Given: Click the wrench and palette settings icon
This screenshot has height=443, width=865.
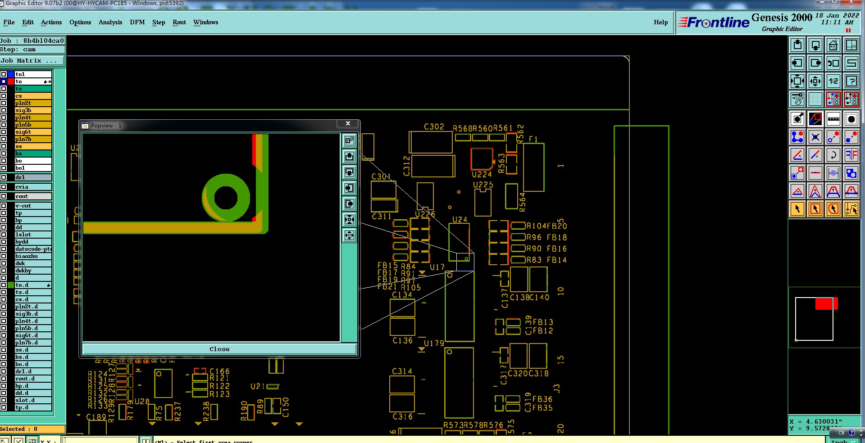Looking at the screenshot, I should pos(797,99).
